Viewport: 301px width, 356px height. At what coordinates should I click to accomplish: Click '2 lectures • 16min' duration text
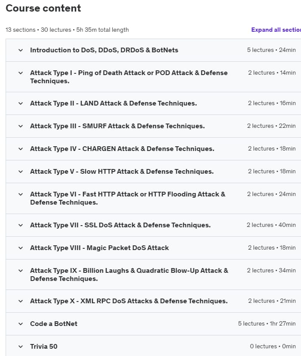272,103
